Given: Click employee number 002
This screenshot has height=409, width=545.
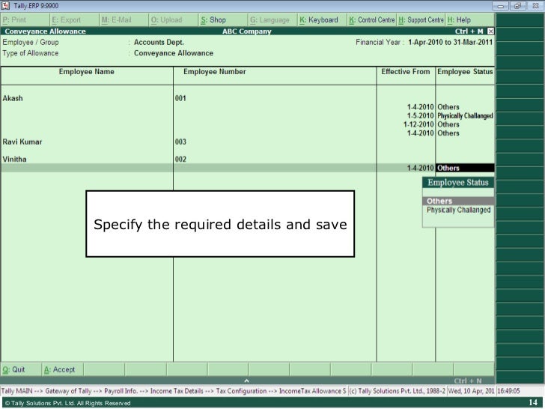Looking at the screenshot, I should click(x=180, y=160).
